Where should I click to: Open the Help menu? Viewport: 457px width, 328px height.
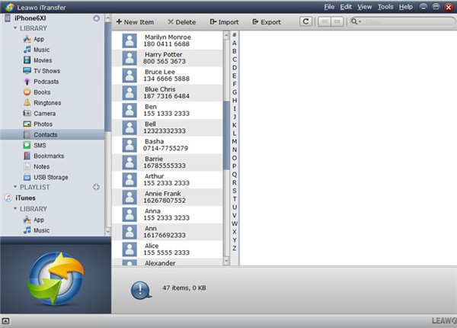pos(406,7)
